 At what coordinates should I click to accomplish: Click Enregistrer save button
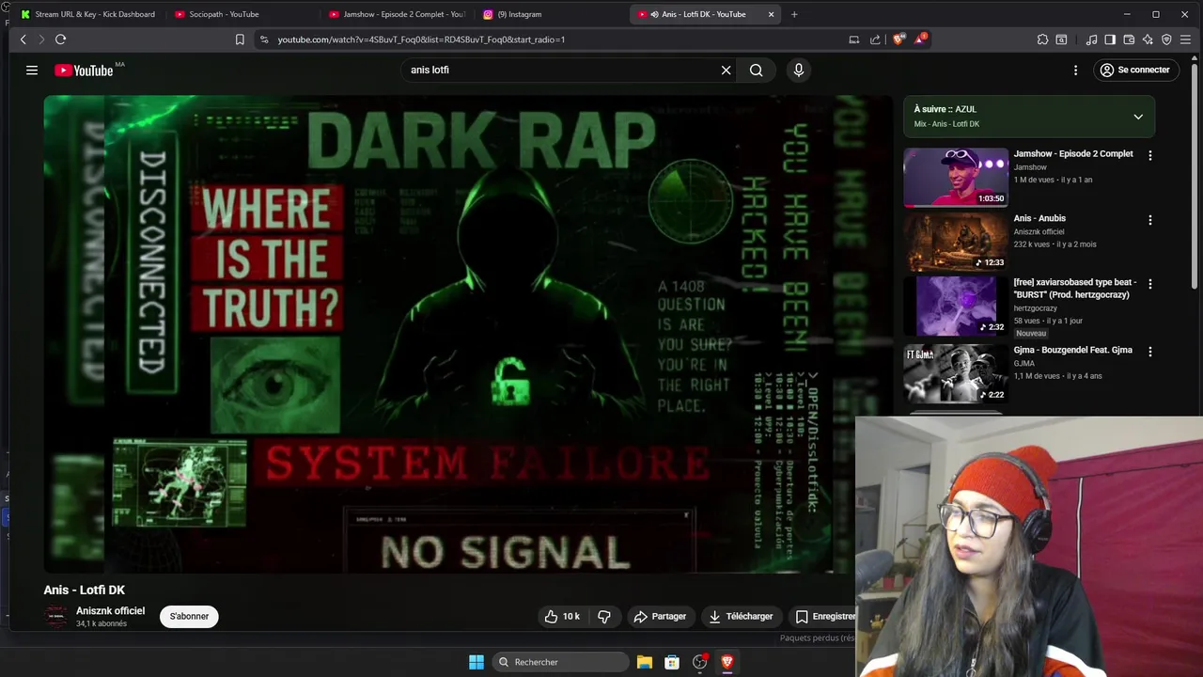823,616
